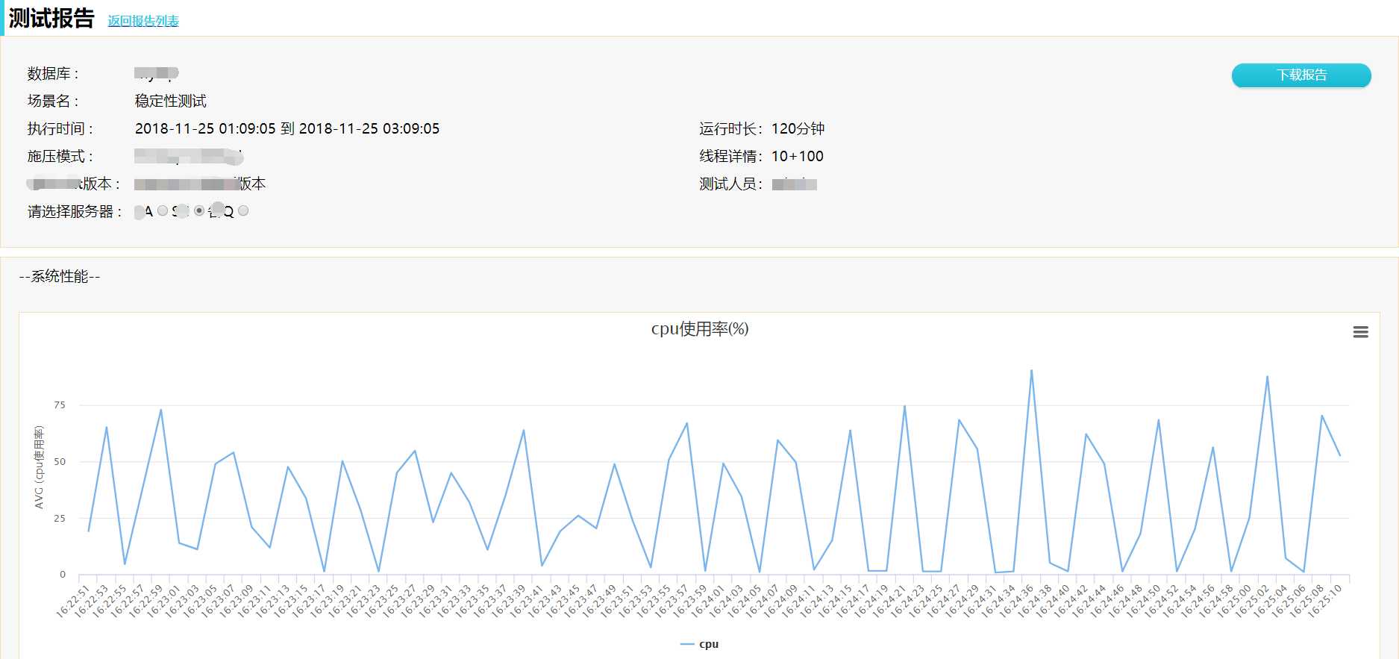This screenshot has width=1399, height=659.
Task: Click the 稳定性测试 scenario name value
Action: (x=171, y=101)
